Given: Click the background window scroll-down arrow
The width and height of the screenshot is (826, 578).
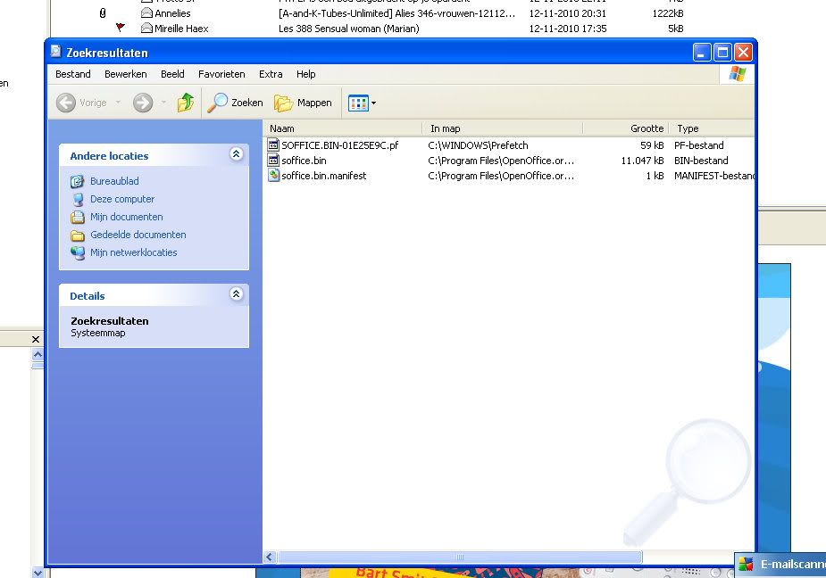Looking at the screenshot, I should [38, 573].
